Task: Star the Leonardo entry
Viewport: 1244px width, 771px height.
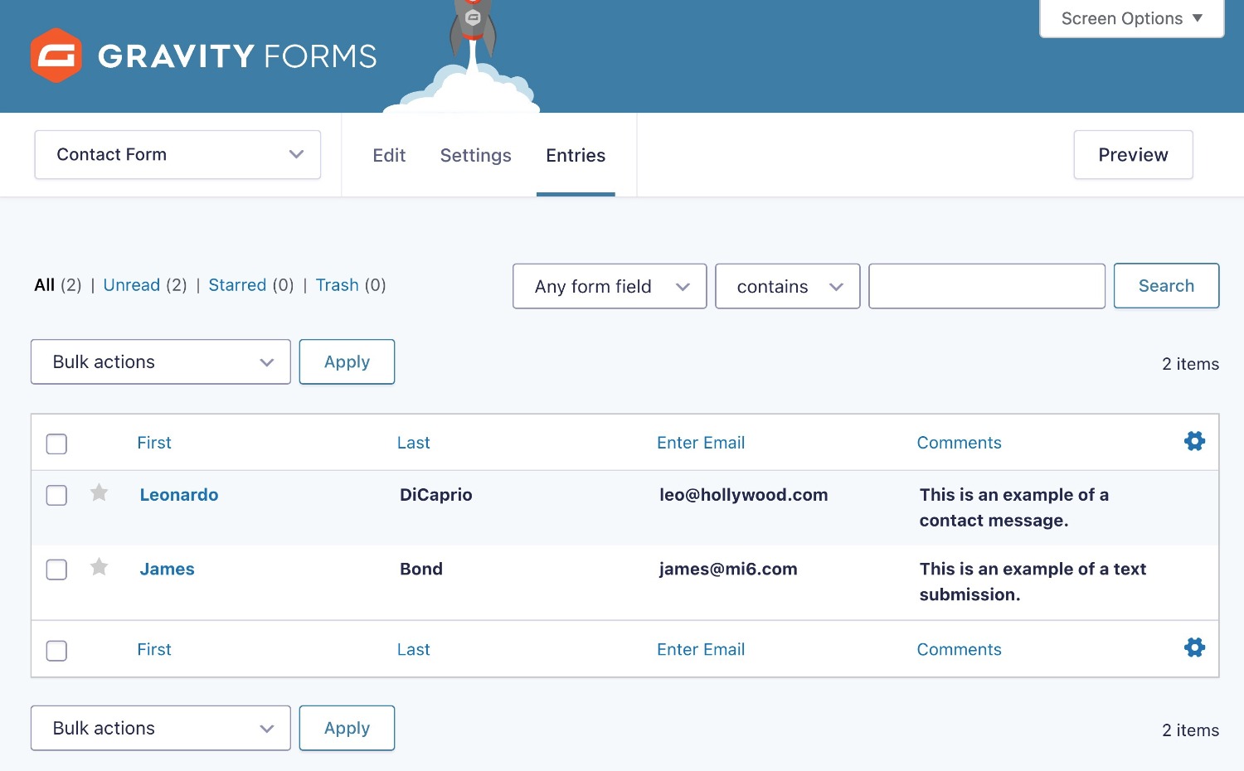Action: point(99,493)
